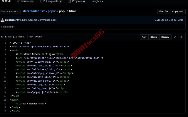The height and width of the screenshot is (117, 188).
Task: Click 'Dark Reader' div text on line 17
Action: [x=30, y=104]
